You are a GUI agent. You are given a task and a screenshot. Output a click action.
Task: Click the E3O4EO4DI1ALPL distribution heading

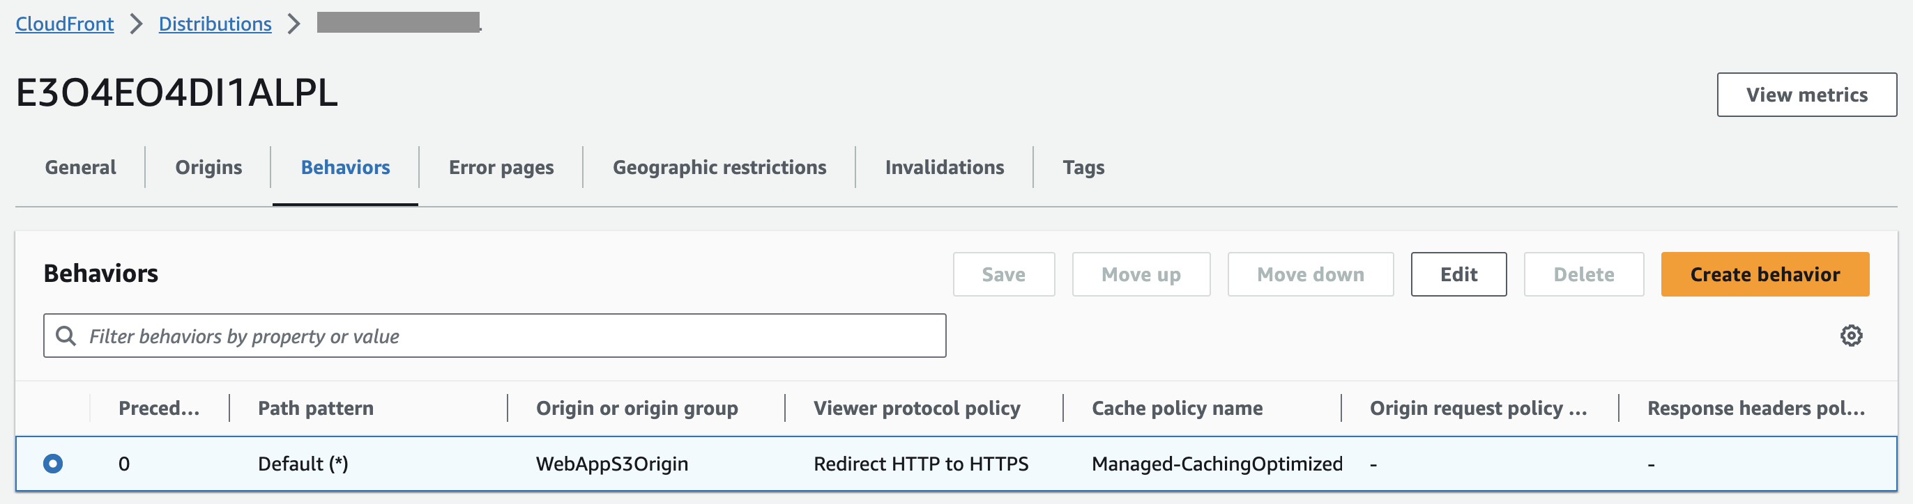coord(177,93)
